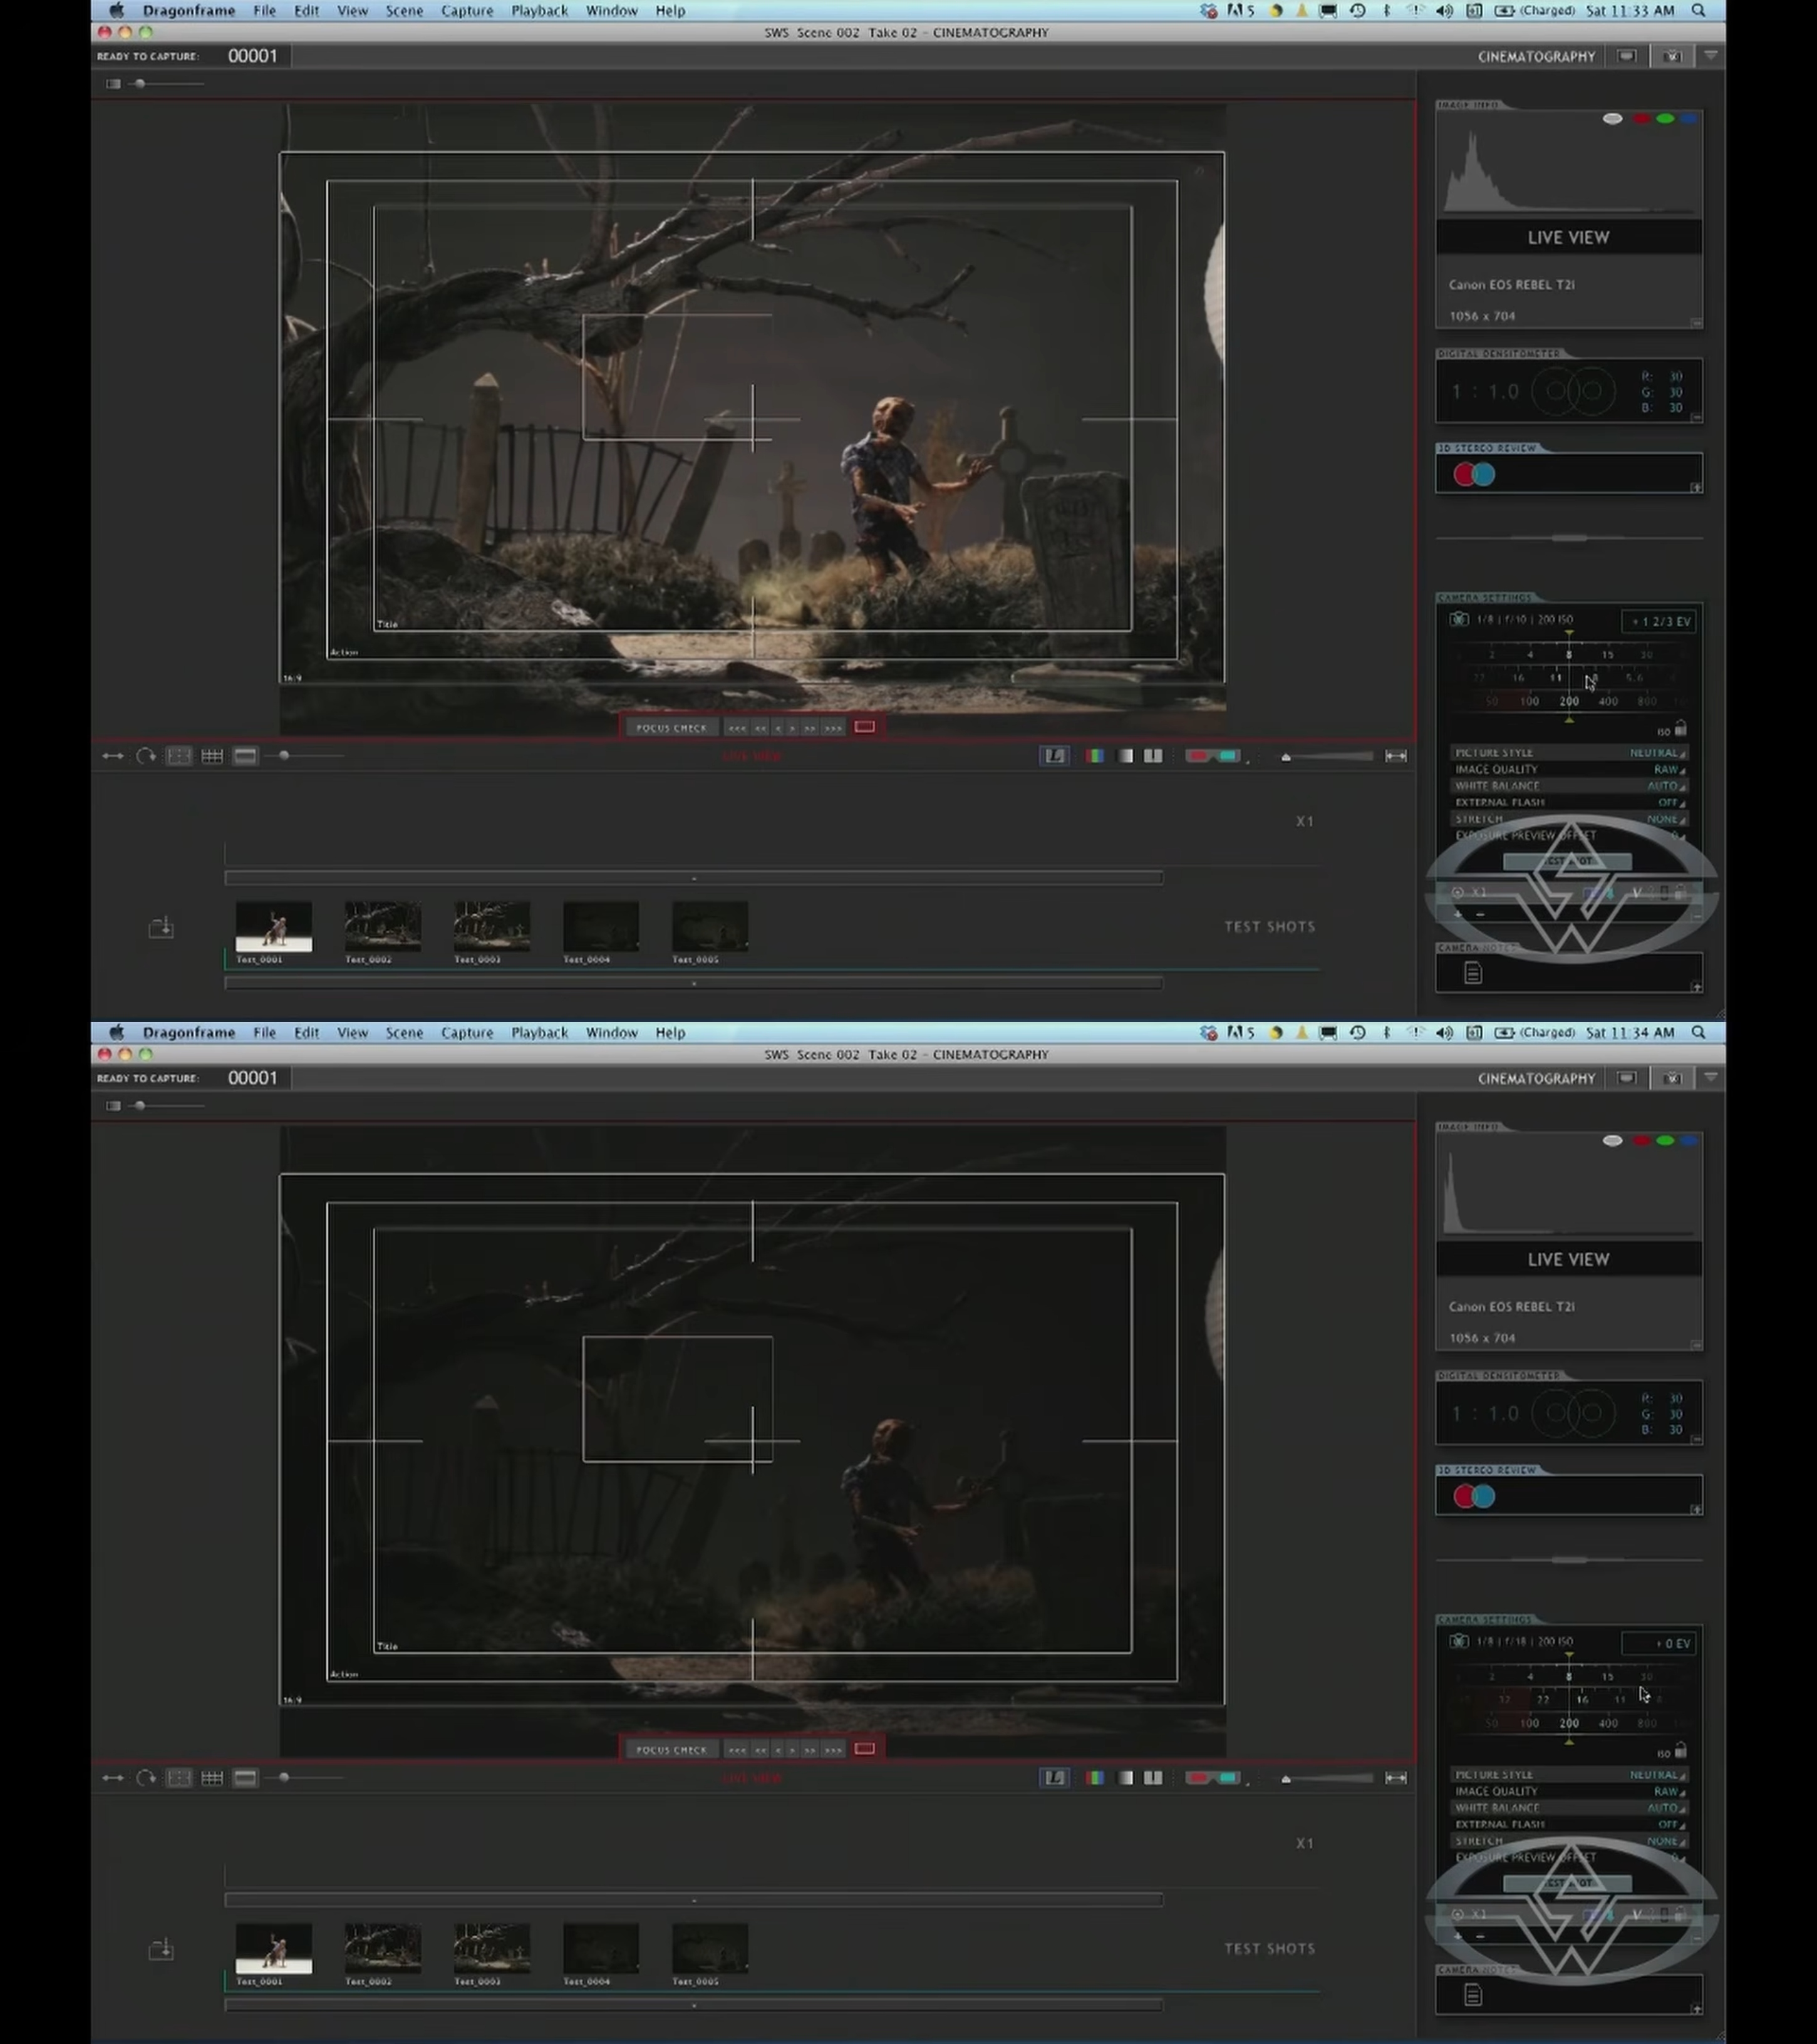Click flip horizontal arrow icon in 11:33 AM window

(x=113, y=756)
